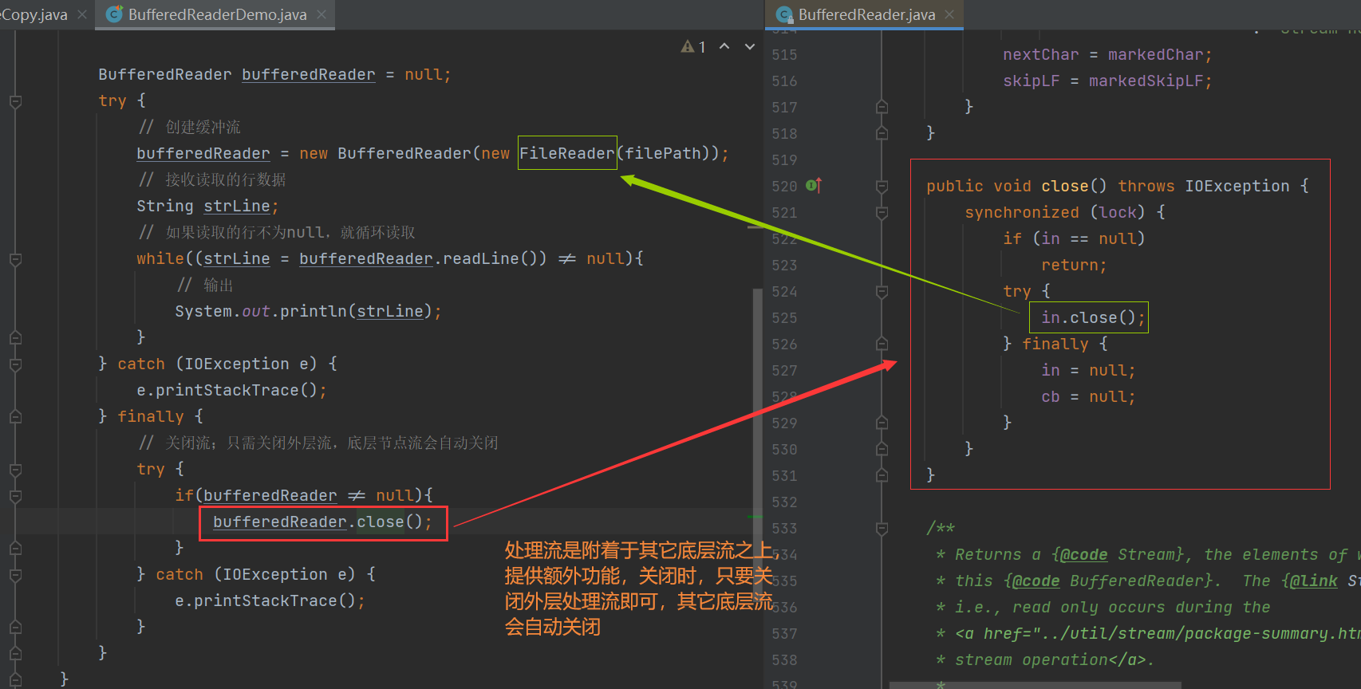
Task: Click the '@link' tag in the Javadoc
Action: 1314,581
